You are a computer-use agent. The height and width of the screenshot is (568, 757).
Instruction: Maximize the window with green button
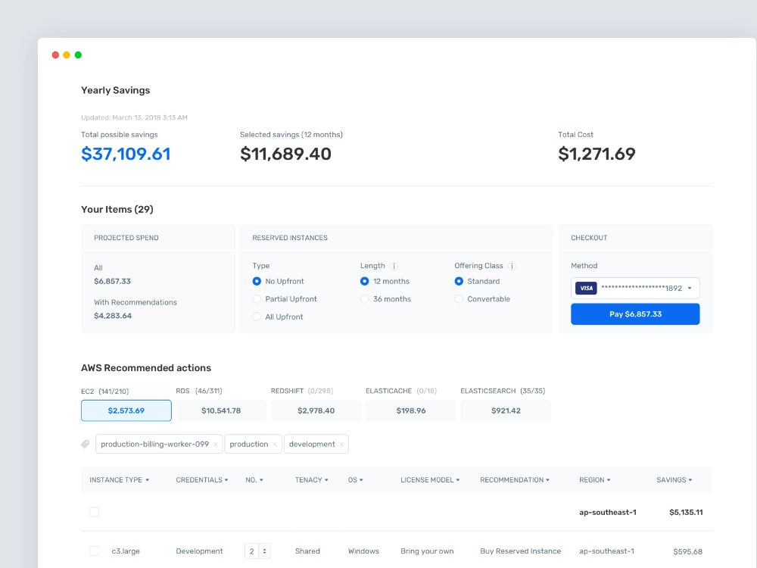click(78, 55)
